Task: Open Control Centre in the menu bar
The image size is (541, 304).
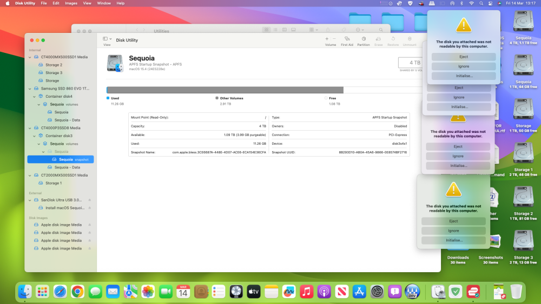Action: 490,3
